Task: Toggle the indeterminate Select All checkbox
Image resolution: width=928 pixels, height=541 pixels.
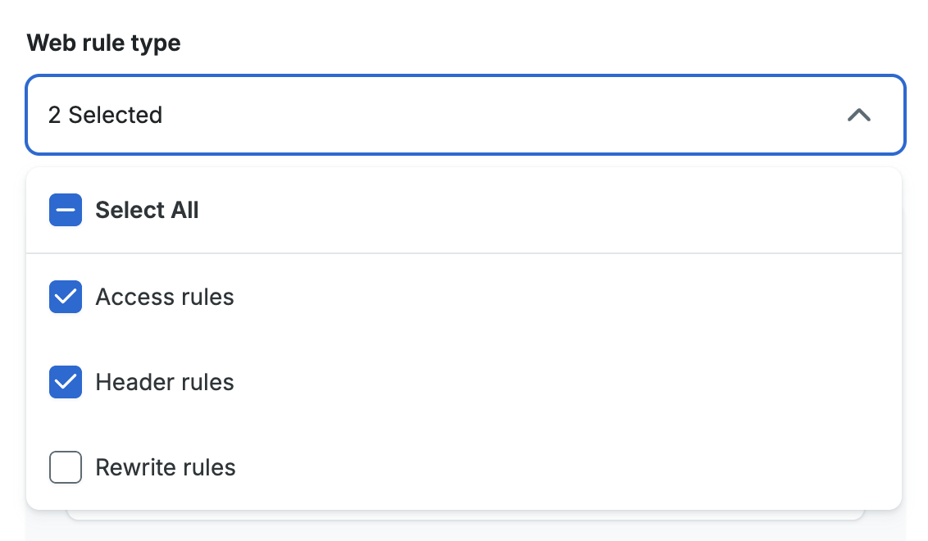Action: click(x=66, y=211)
